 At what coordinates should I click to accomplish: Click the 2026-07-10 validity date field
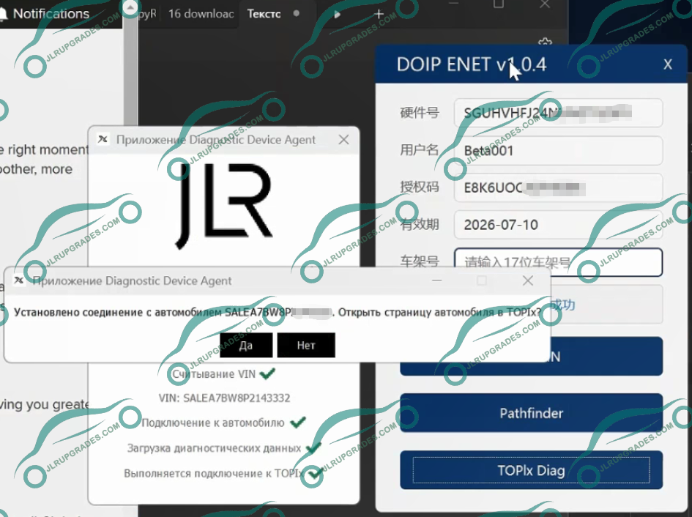click(x=558, y=225)
